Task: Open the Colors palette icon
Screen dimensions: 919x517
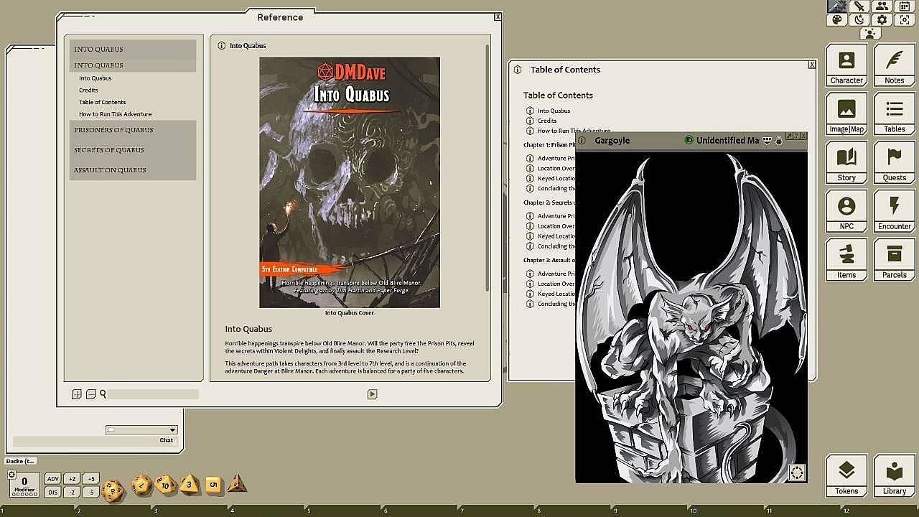Action: 837,20
